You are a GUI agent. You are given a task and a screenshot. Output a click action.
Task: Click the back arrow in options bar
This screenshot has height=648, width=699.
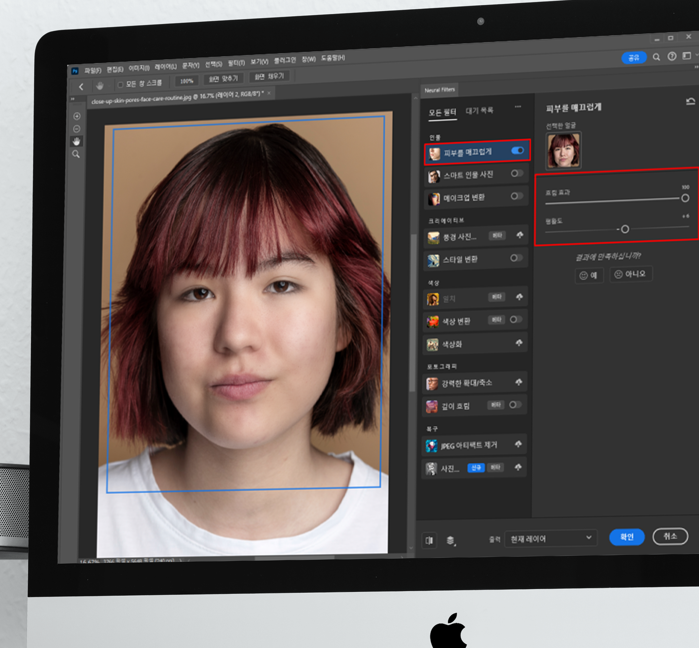point(81,87)
